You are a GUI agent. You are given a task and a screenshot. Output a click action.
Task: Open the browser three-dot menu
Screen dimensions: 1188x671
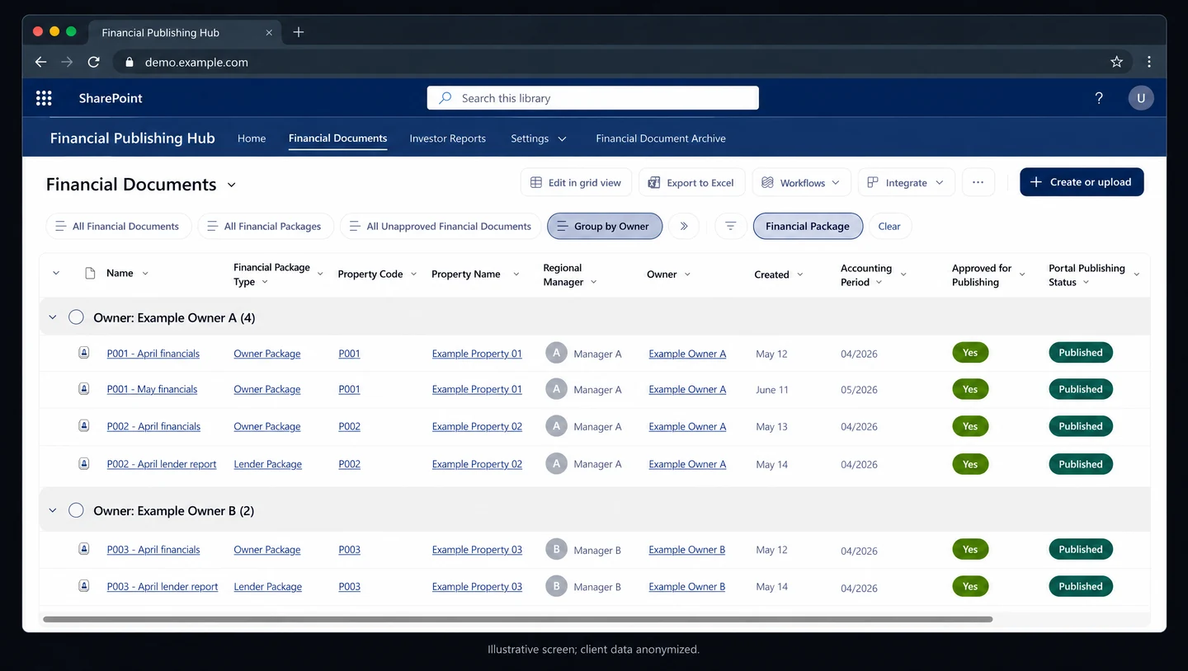1149,62
